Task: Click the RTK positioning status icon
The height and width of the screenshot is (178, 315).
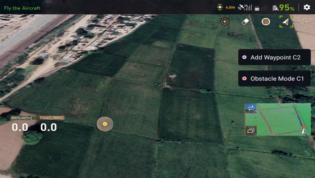Action: [220, 7]
